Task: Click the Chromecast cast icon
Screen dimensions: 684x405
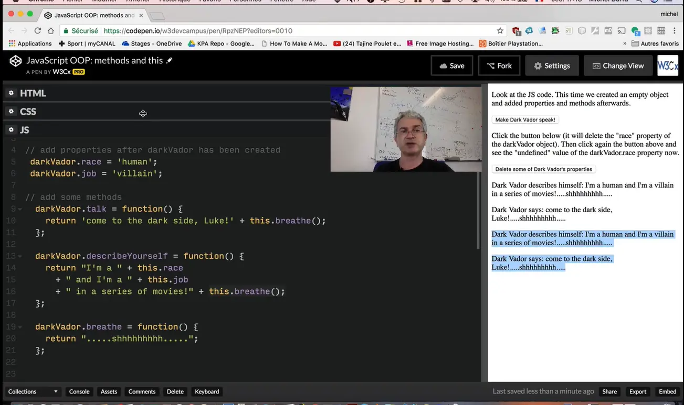Action: (622, 31)
